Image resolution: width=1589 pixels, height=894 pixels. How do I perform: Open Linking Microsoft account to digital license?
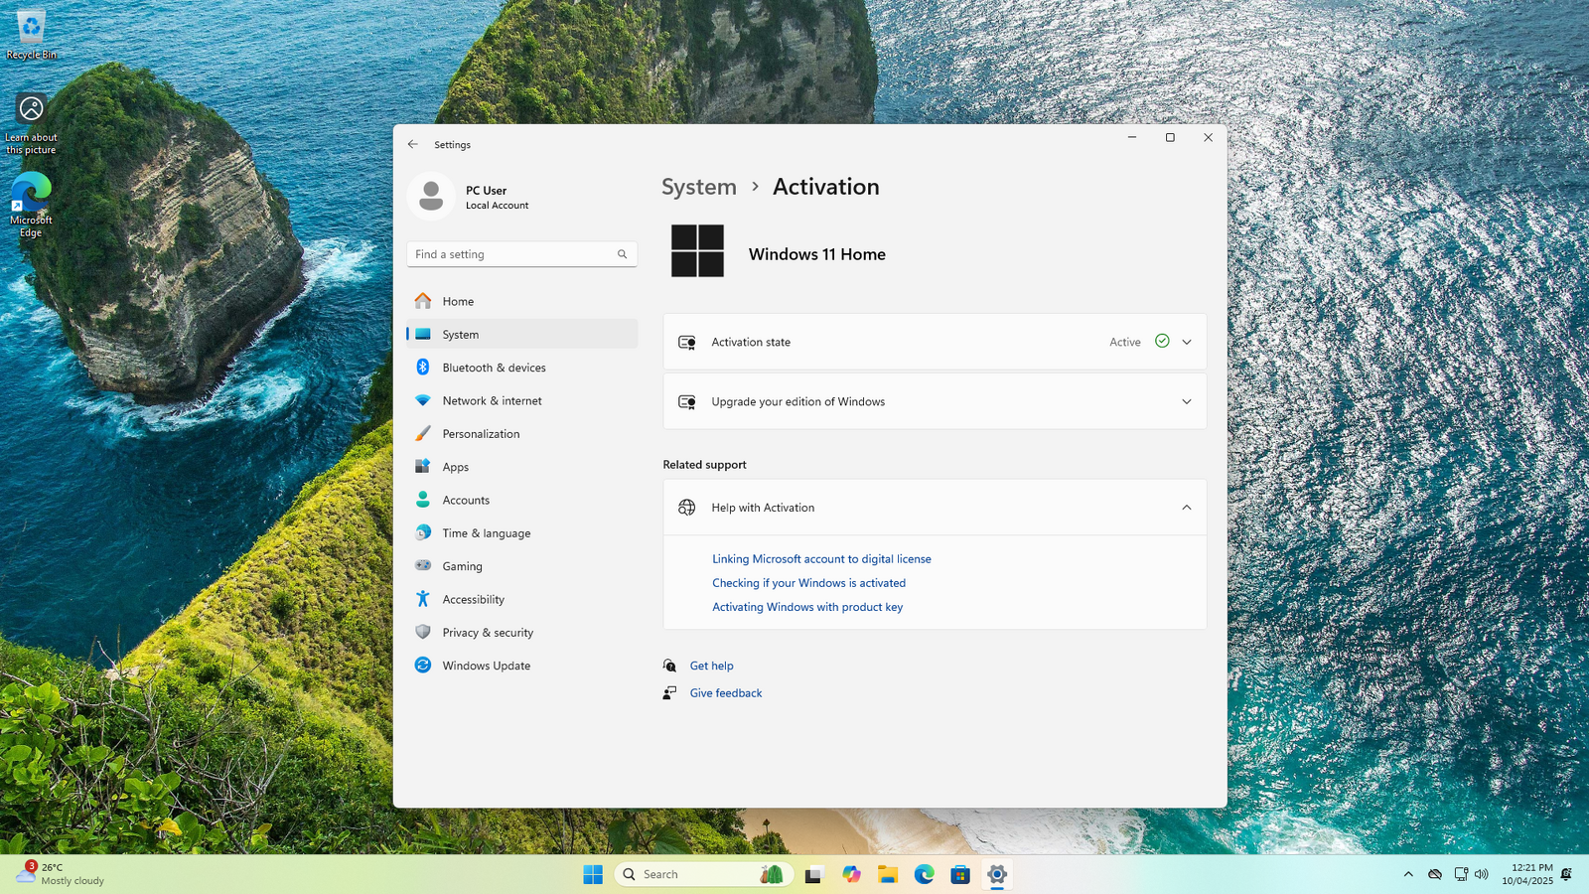click(821, 559)
